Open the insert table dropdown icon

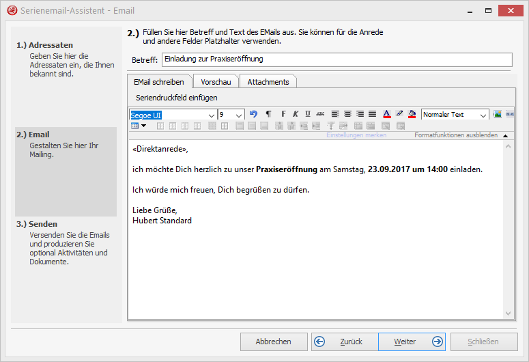point(139,126)
